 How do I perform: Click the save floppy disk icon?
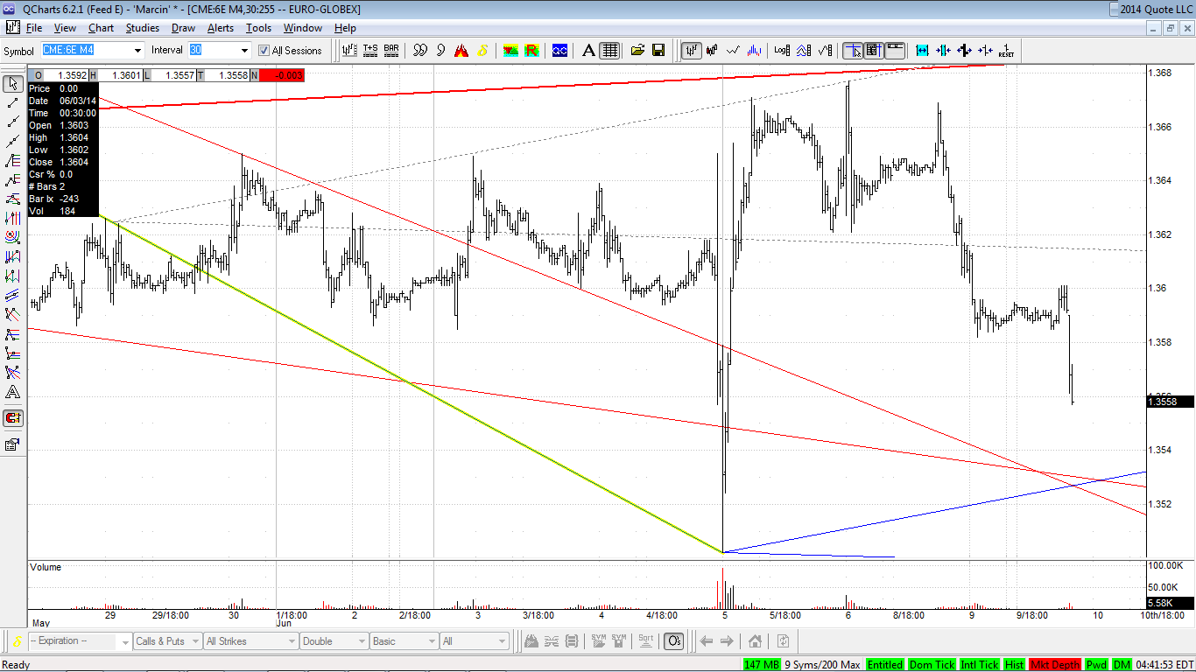click(x=658, y=51)
